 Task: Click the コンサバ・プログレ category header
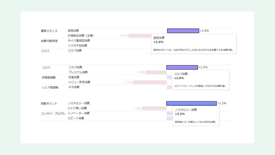click(x=53, y=113)
